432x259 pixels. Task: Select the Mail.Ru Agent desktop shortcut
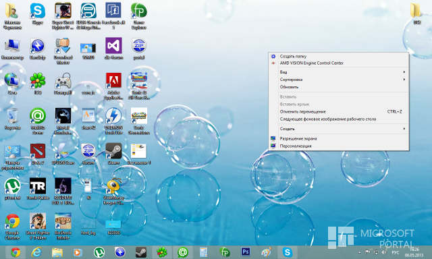(38, 121)
